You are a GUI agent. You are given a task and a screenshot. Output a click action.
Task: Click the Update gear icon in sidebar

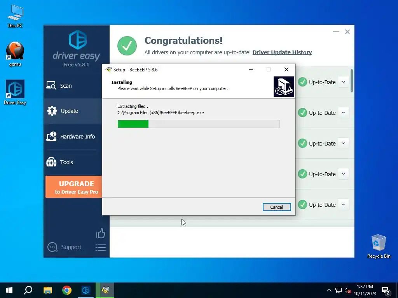point(52,111)
